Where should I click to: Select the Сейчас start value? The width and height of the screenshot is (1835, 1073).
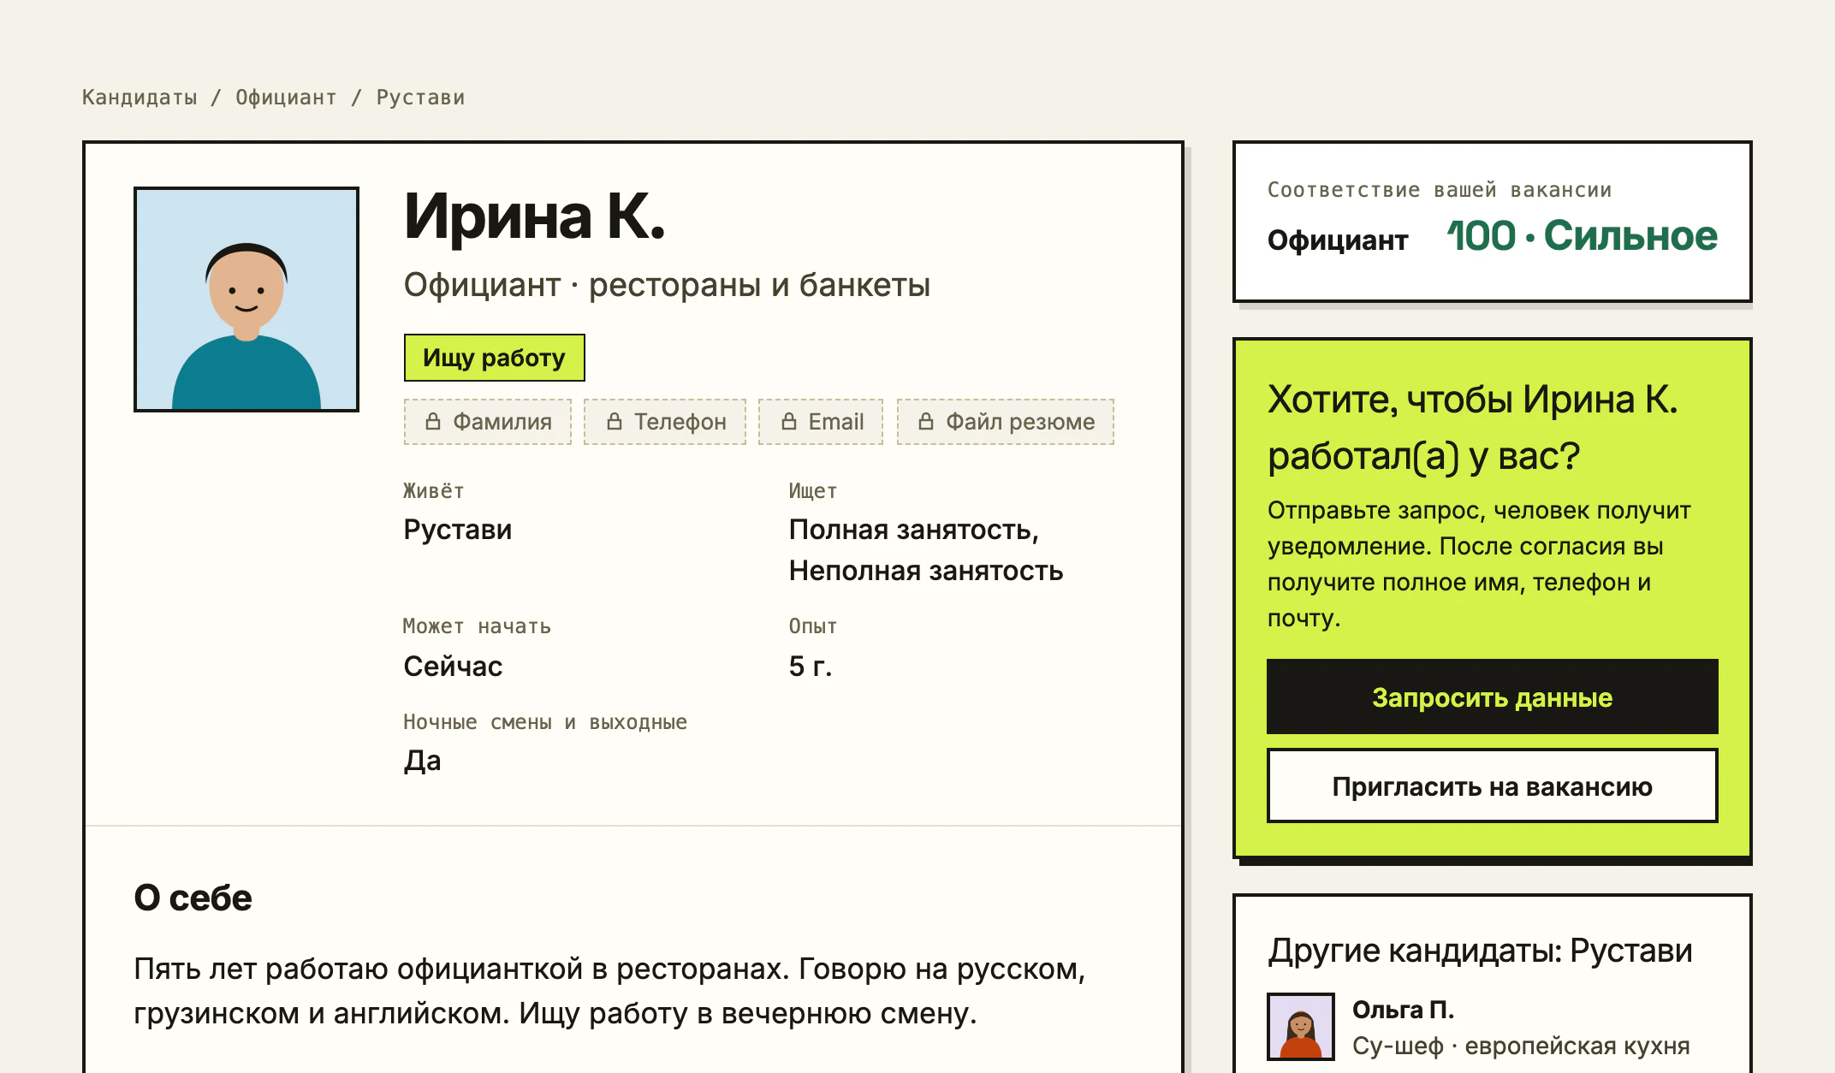[x=453, y=666]
